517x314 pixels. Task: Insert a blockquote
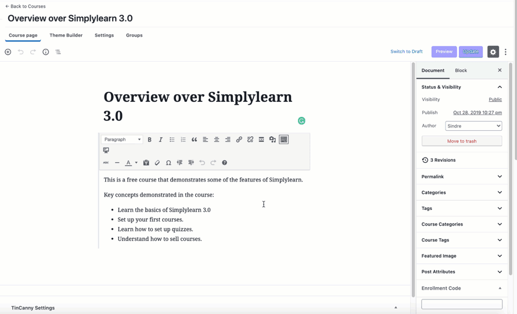coord(194,140)
